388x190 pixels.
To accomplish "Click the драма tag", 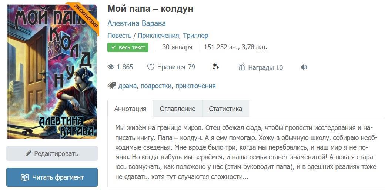I will [x=127, y=86].
